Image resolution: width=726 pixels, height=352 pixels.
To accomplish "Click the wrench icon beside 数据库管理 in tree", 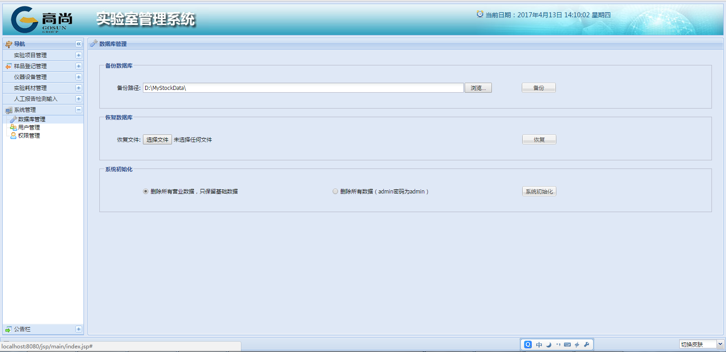I will 13,119.
